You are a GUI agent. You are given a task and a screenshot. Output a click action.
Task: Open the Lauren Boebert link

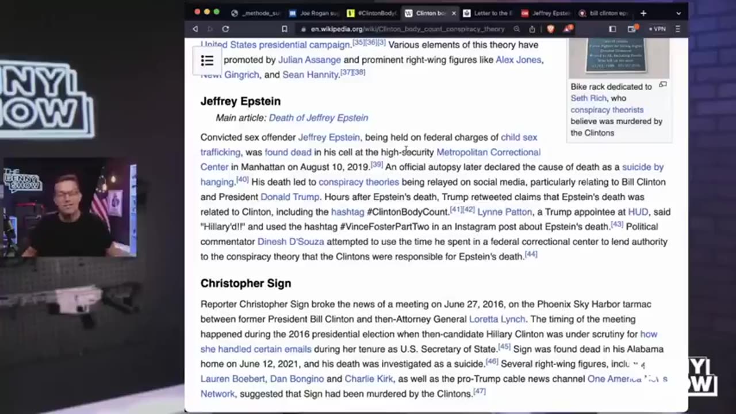click(x=233, y=379)
